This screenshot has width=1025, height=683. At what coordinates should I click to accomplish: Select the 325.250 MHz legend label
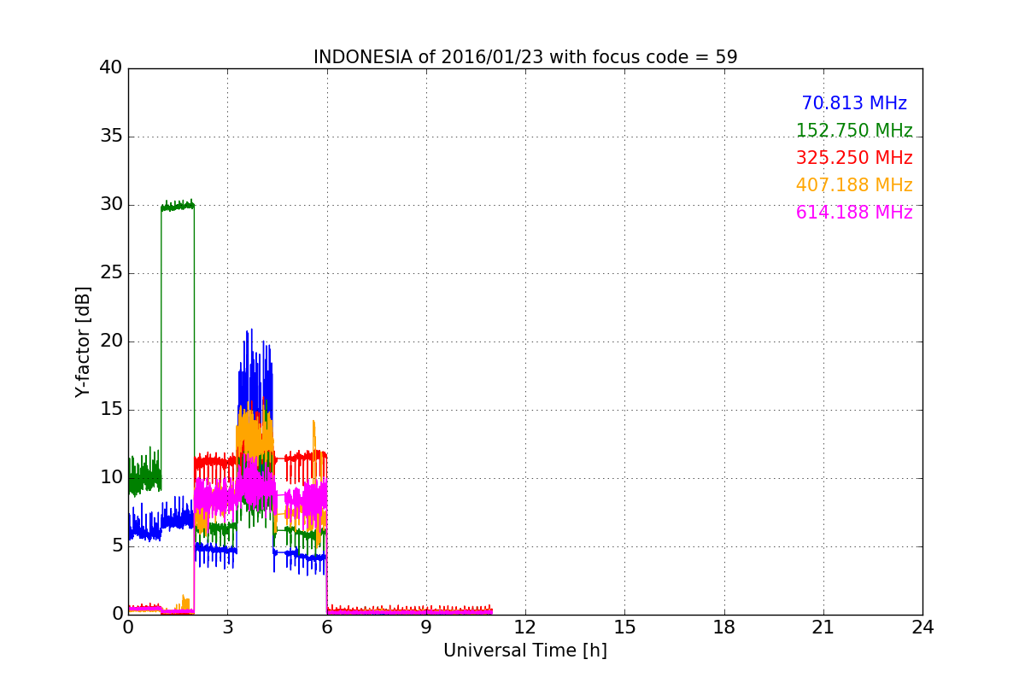(x=854, y=158)
